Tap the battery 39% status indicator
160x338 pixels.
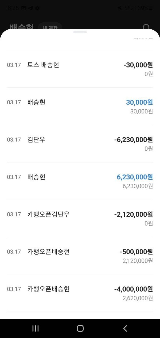pos(145,8)
